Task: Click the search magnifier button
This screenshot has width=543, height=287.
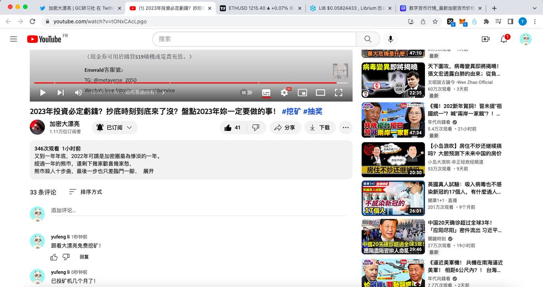Action: [x=368, y=39]
